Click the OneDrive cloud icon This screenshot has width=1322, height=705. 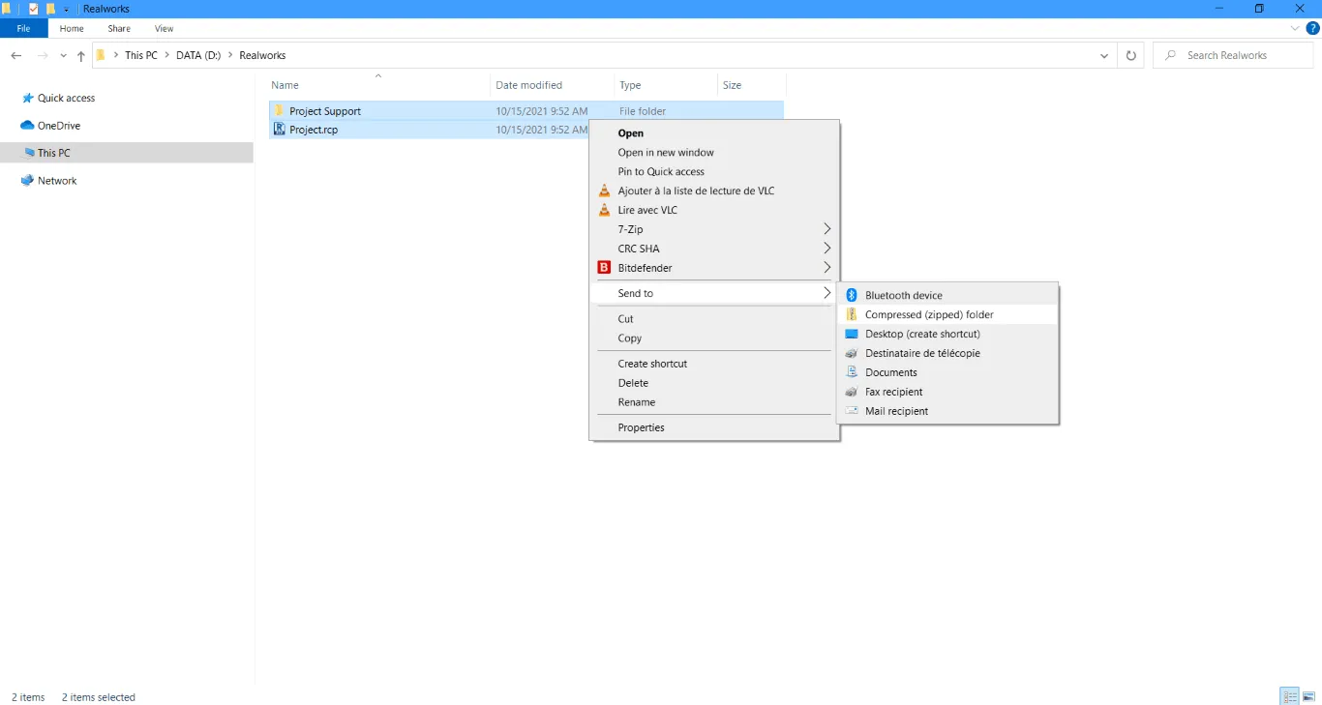[27, 126]
